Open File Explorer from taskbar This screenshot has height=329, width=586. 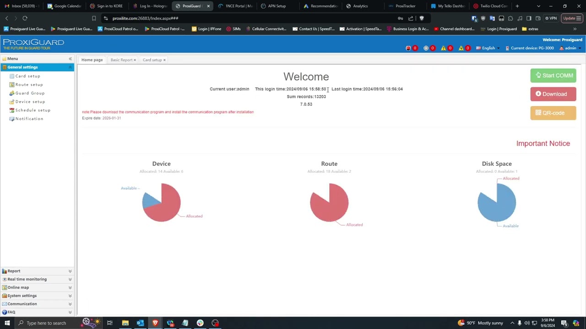coord(125,323)
